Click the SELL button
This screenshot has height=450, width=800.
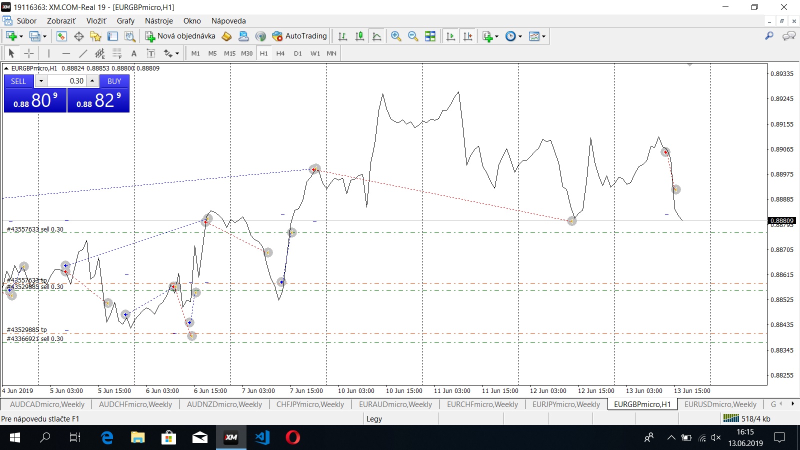pos(18,81)
